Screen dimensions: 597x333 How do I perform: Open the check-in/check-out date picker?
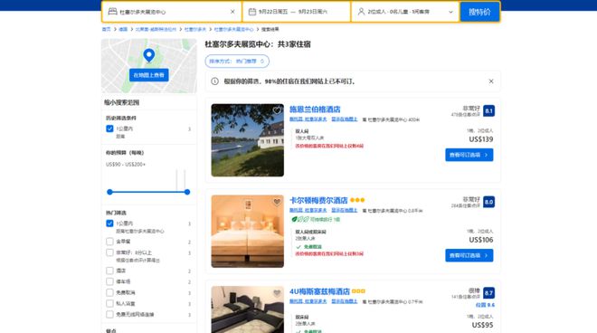point(296,12)
